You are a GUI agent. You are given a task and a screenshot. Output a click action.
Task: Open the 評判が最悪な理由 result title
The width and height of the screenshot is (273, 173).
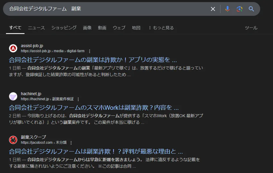(96, 152)
